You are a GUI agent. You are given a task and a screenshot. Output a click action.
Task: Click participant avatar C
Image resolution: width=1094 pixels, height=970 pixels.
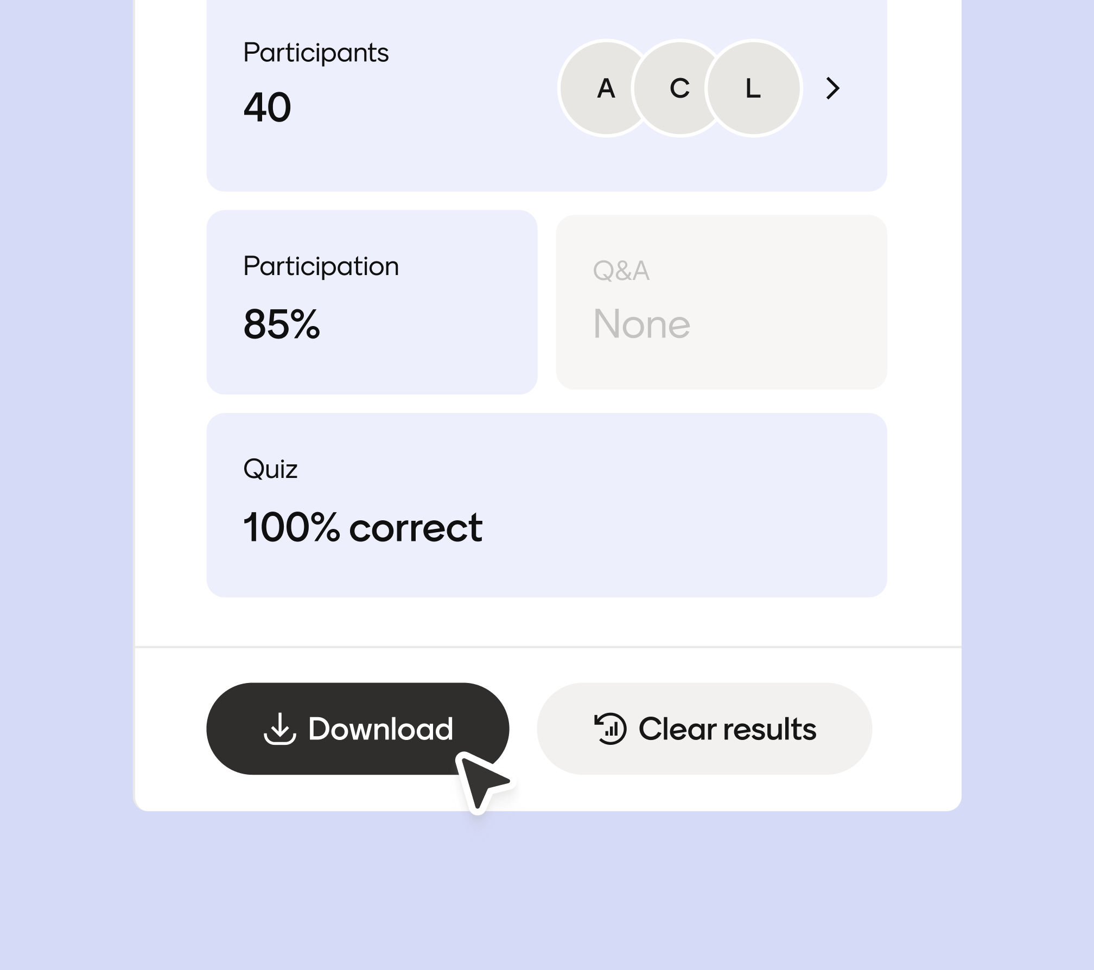678,88
